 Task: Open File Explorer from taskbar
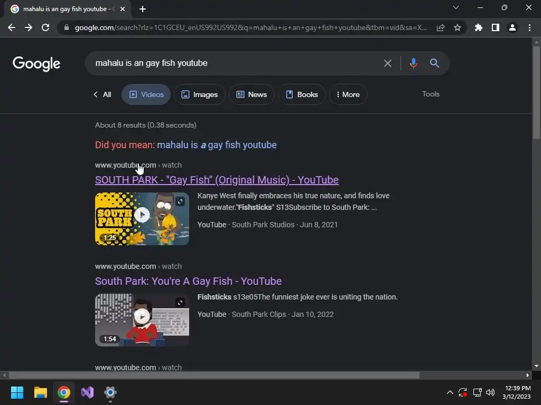coord(40,392)
